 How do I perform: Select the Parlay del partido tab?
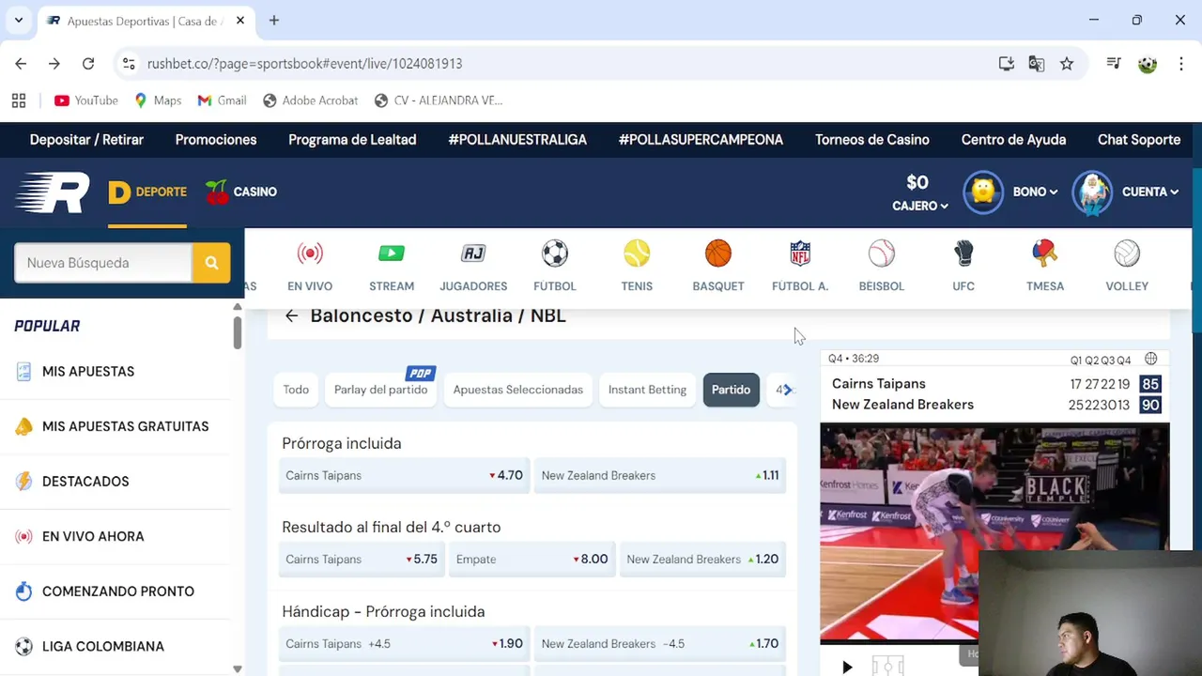[x=380, y=390]
